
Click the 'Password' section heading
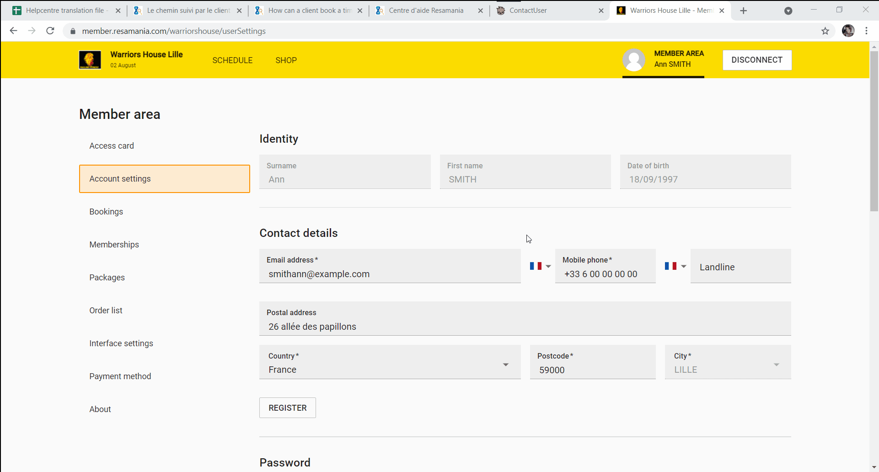(285, 462)
